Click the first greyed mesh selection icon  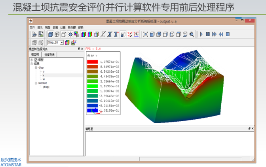tap(34, 43)
